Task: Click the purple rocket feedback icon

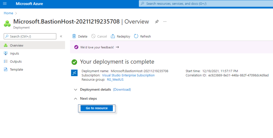Action: [76, 47]
